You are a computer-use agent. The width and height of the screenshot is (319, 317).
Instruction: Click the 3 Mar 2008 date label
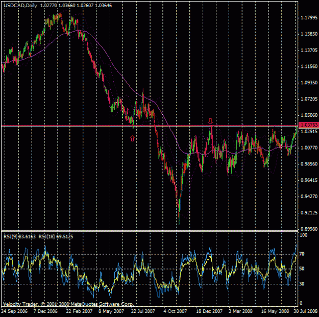click(x=240, y=311)
